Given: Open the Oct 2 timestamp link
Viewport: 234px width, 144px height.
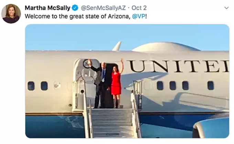Looking at the screenshot, I should point(139,8).
